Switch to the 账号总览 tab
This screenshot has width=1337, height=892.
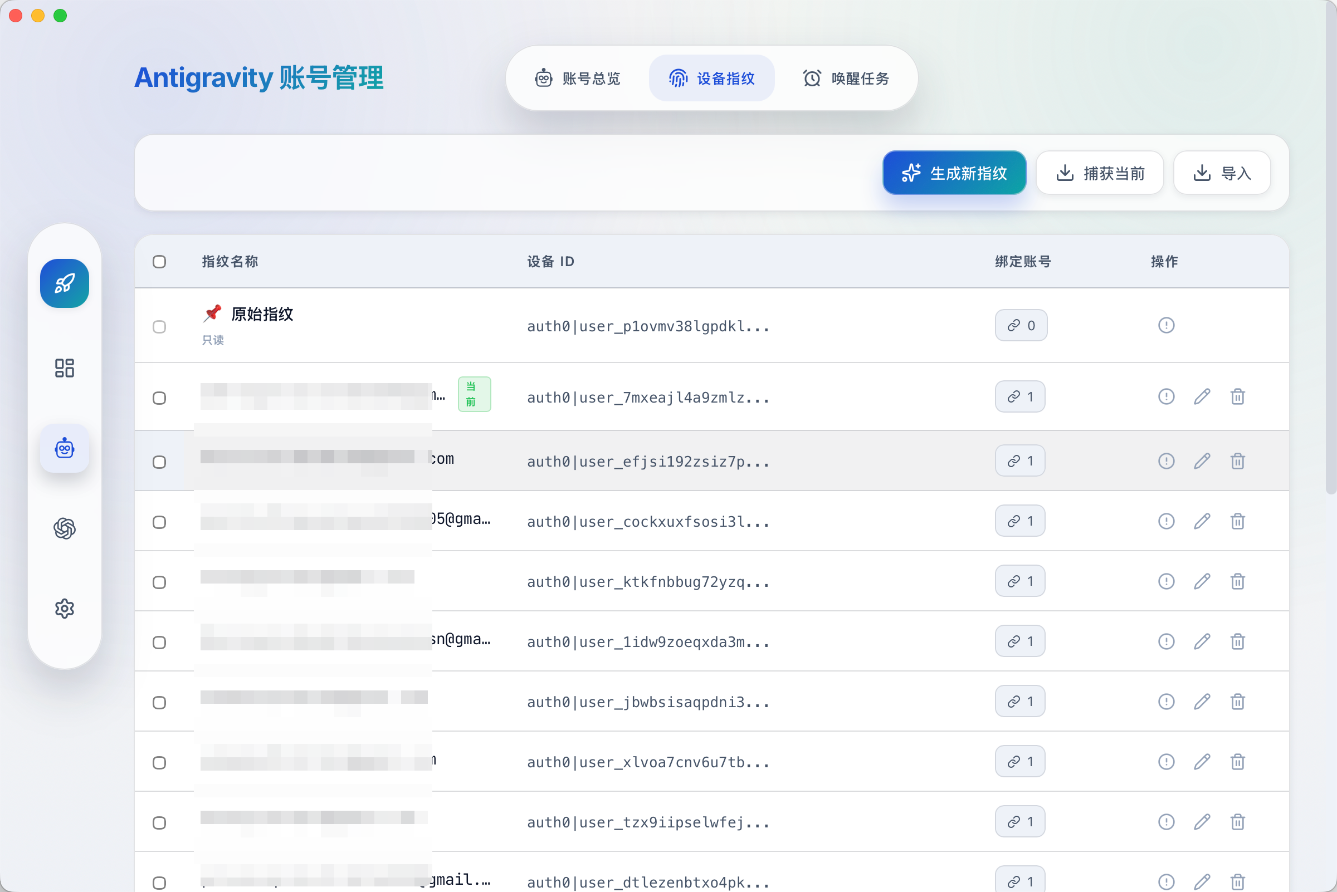[x=578, y=79]
